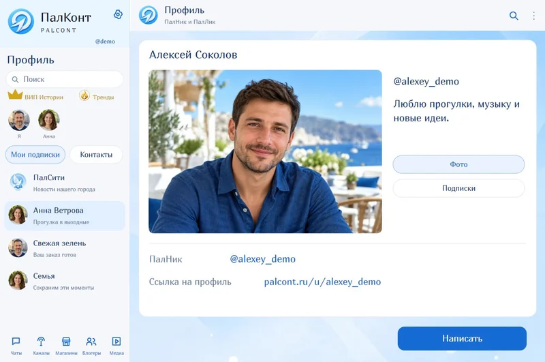545x362 pixels.
Task: Click the crown VIP stories icon
Action: (15, 95)
